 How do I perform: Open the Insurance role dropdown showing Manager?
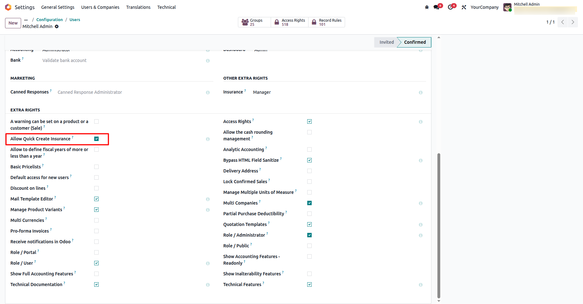(334, 92)
